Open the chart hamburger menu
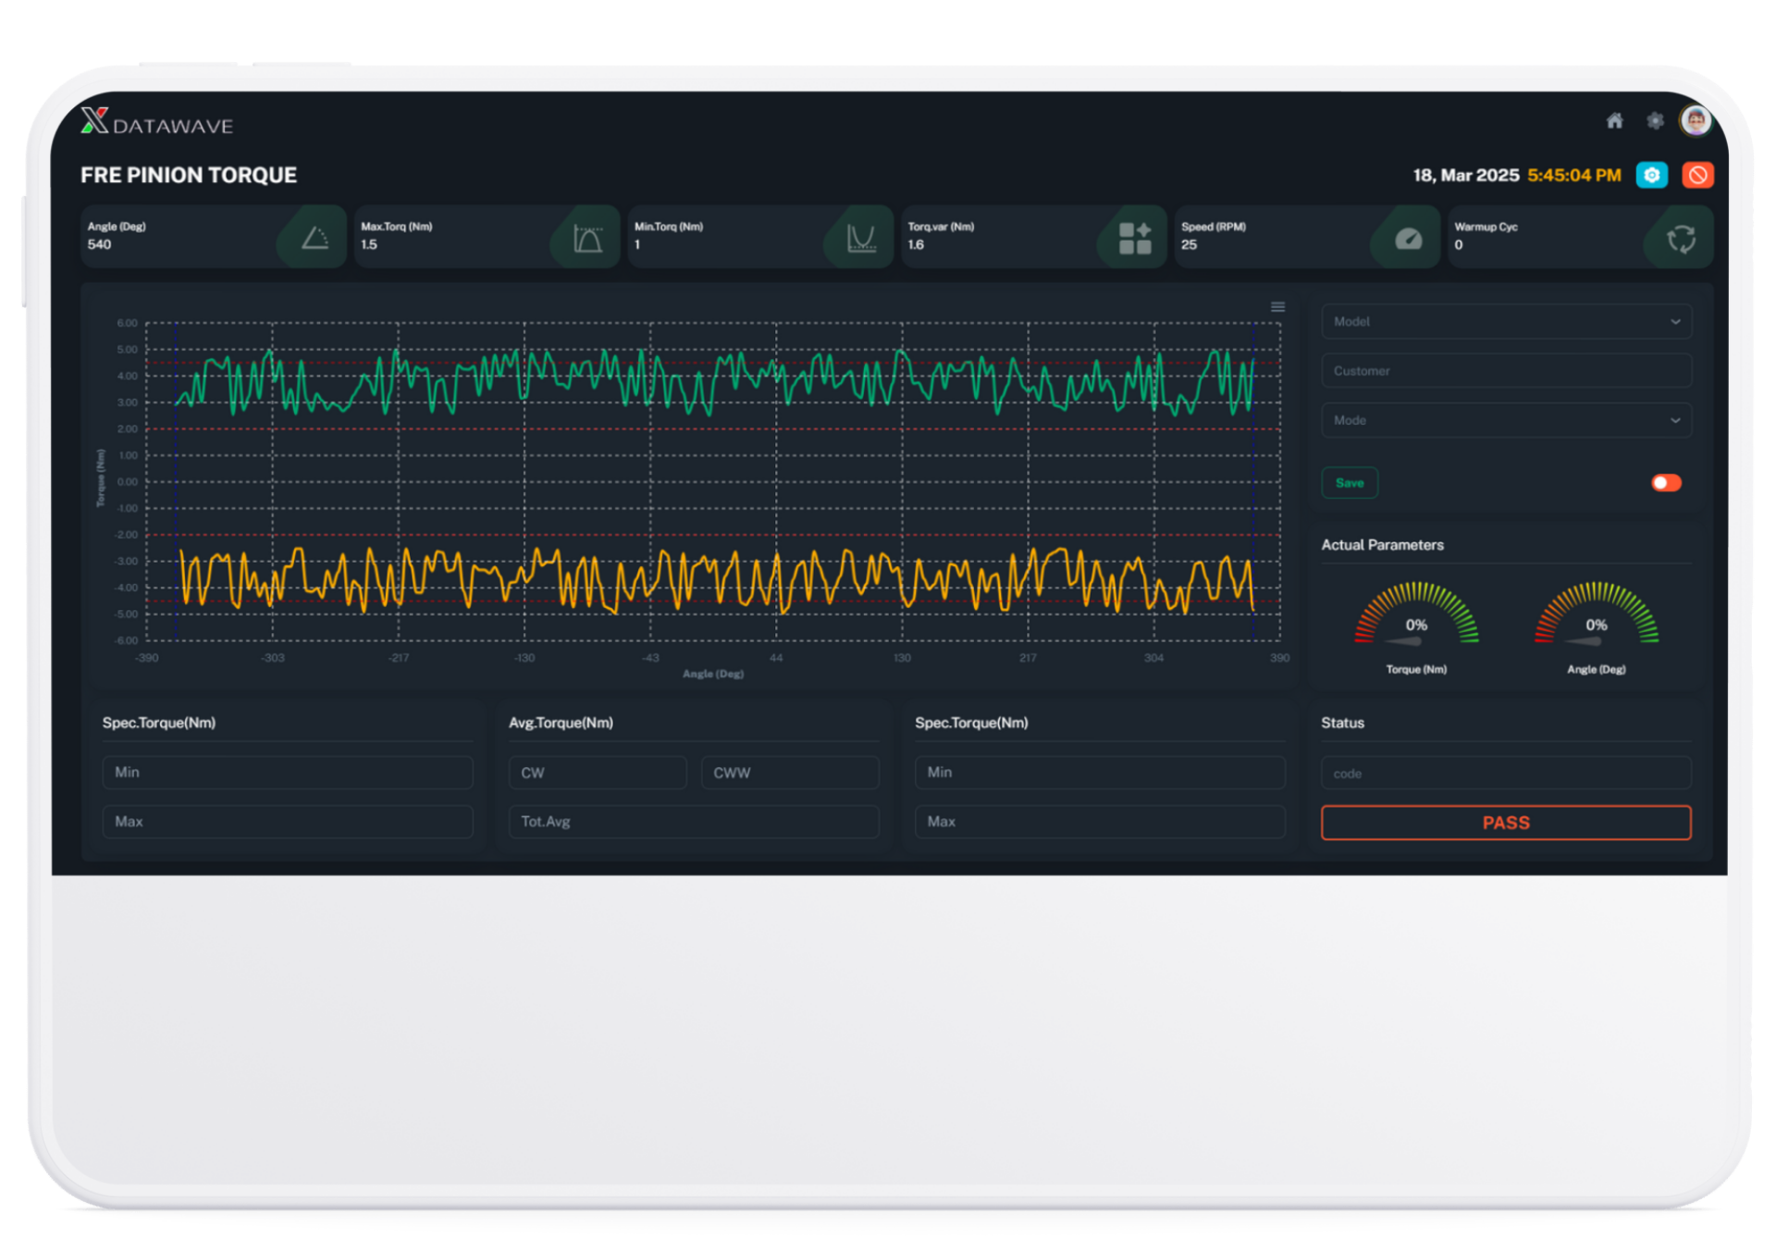The height and width of the screenshot is (1238, 1776). [1277, 307]
